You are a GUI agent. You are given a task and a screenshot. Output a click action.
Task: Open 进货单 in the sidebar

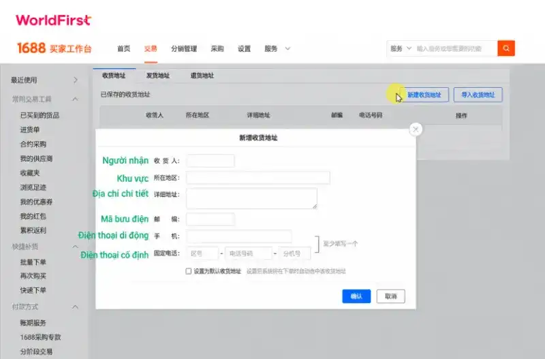click(x=30, y=129)
